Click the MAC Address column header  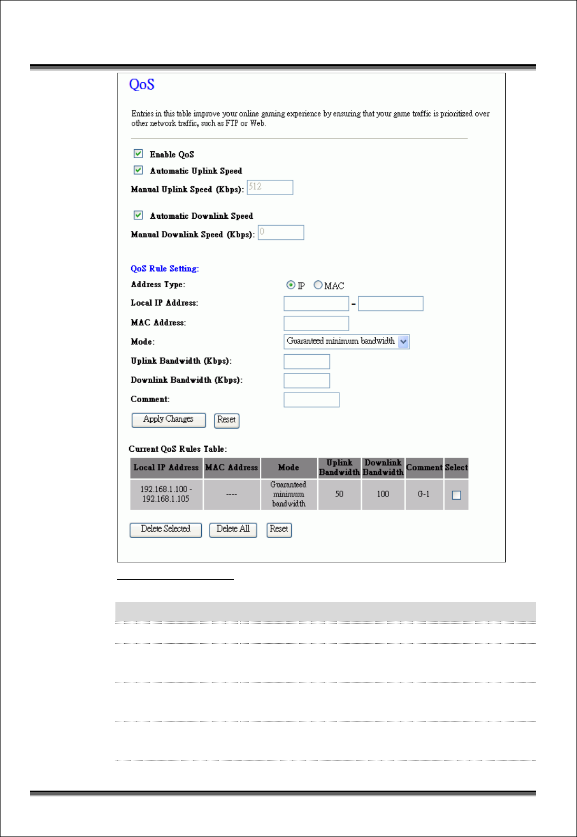coord(232,468)
